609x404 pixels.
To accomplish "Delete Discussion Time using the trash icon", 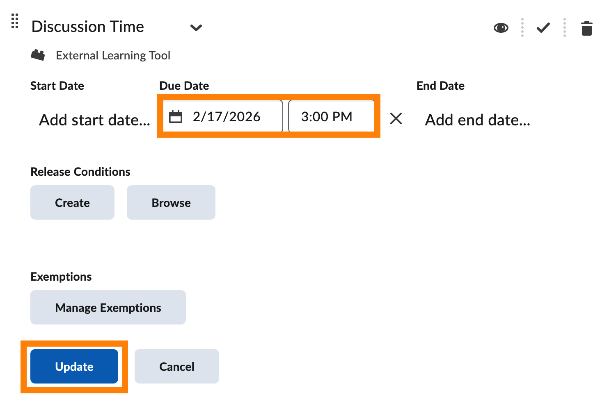I will tap(586, 28).
